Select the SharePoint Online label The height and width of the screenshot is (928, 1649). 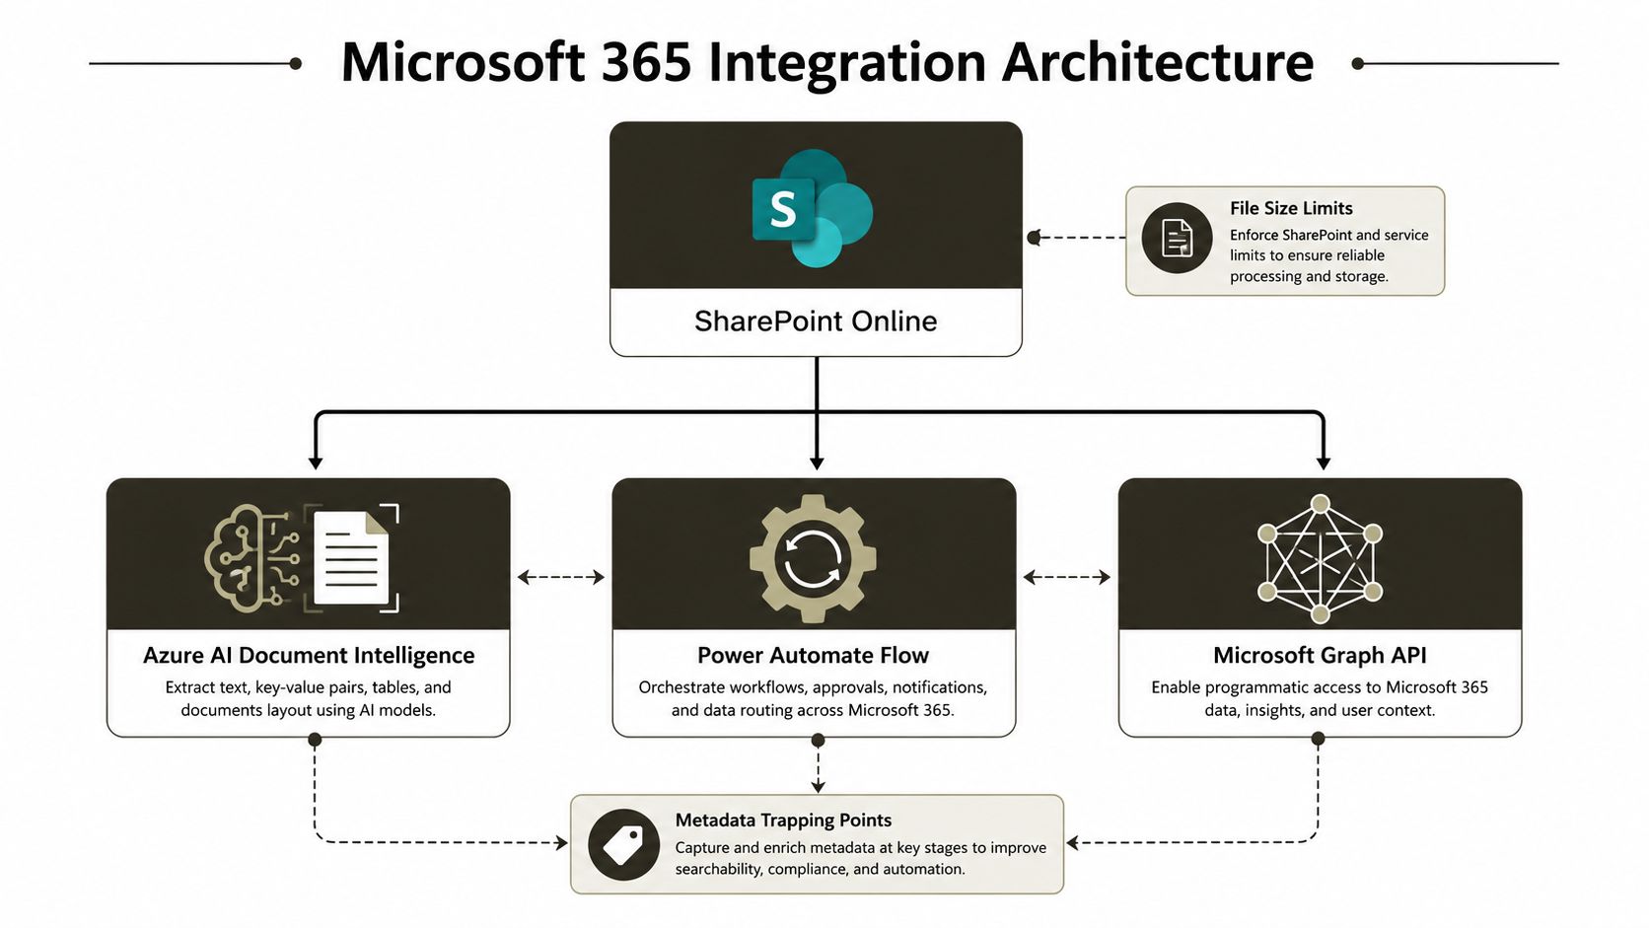click(816, 321)
